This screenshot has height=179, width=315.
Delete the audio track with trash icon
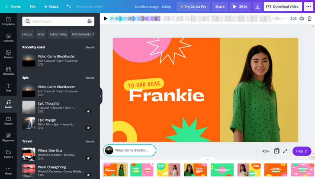pos(309,19)
